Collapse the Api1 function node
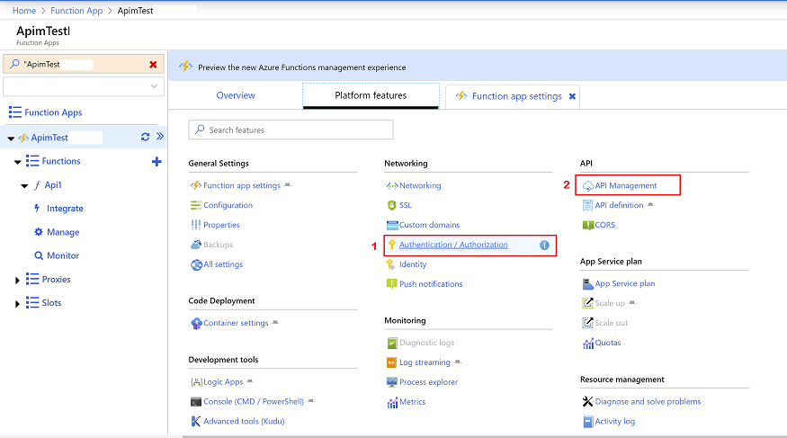This screenshot has height=438, width=787. tap(24, 185)
